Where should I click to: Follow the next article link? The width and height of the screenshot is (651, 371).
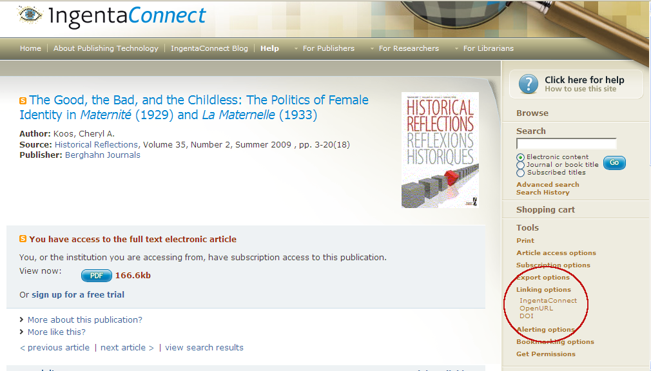pyautogui.click(x=127, y=348)
